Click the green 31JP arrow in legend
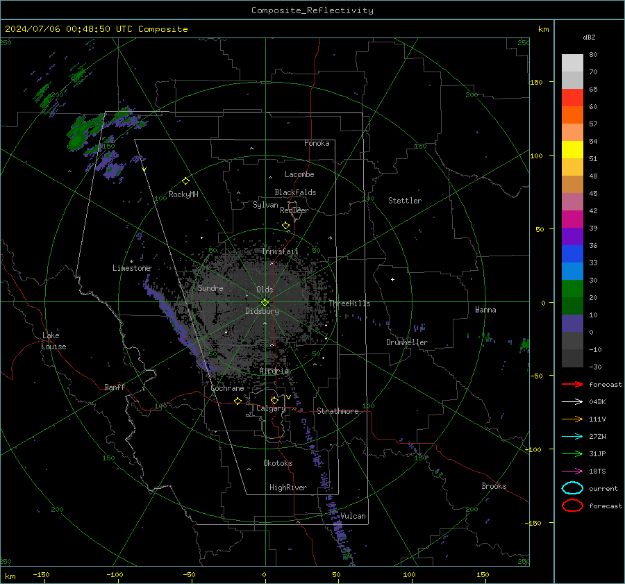625x584 pixels. click(x=572, y=453)
